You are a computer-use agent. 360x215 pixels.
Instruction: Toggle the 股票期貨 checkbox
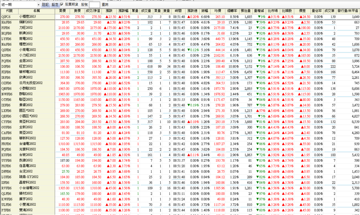[62, 5]
